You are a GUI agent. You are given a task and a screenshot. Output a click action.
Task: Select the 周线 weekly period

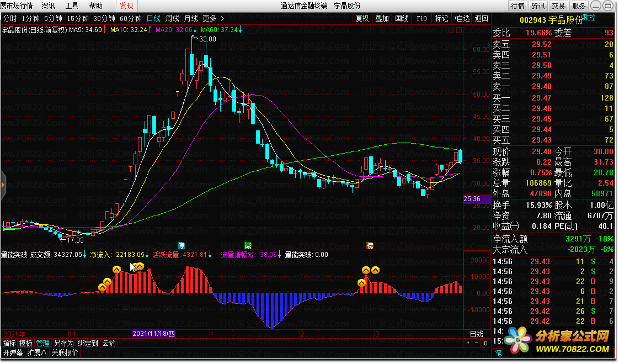tap(172, 19)
